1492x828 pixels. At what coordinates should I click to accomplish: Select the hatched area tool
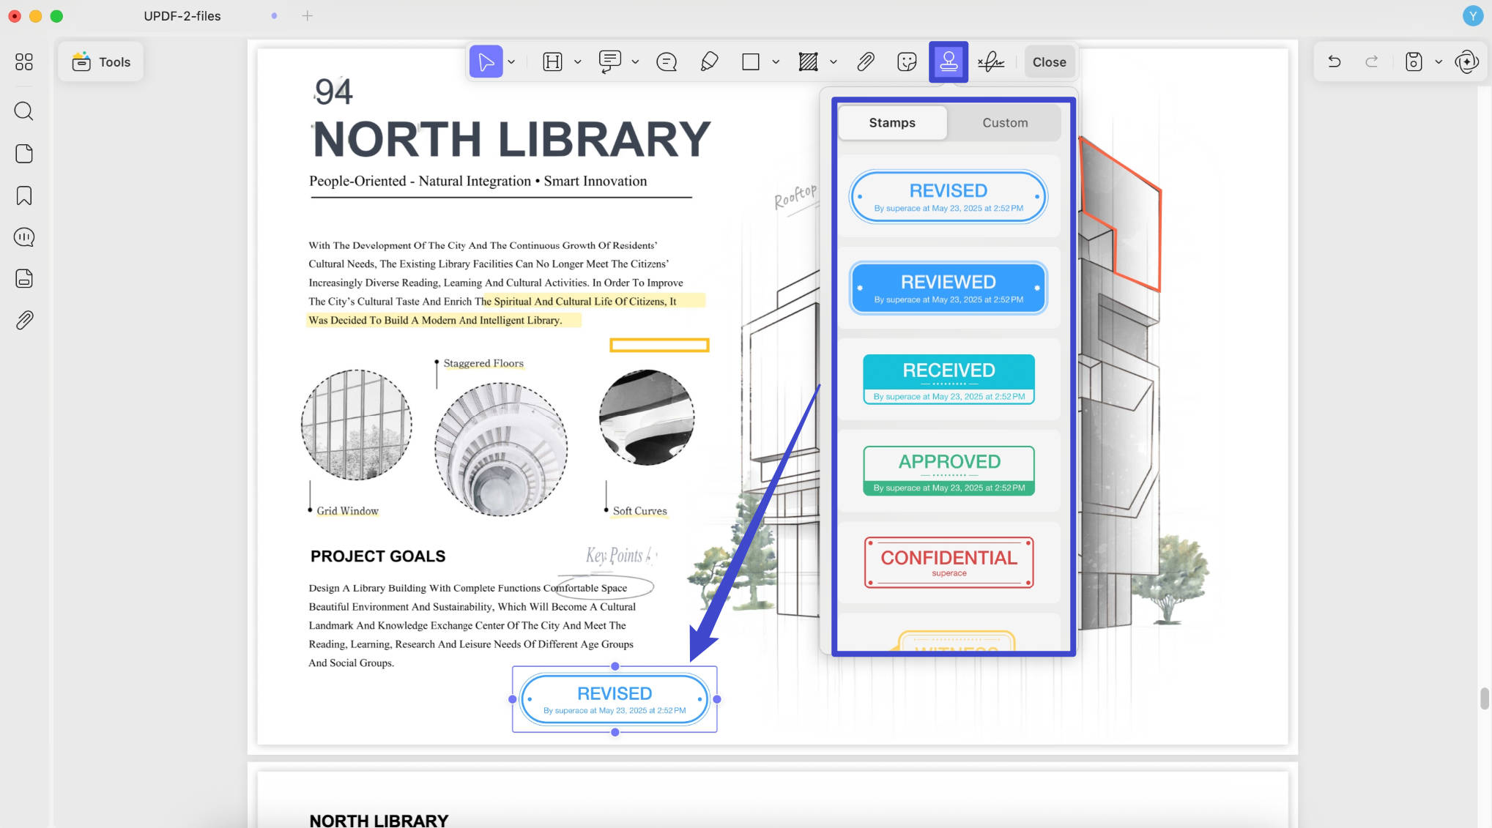coord(808,62)
